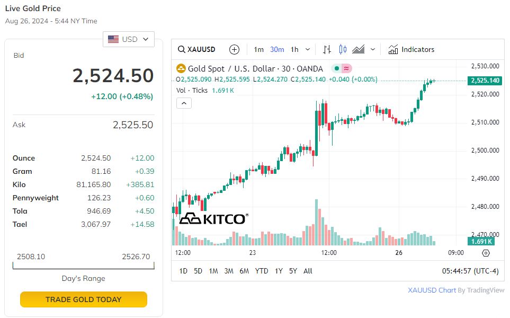This screenshot has height=318, width=510.
Task: Collapse the chart legend with the chevron
Action: pos(184,103)
